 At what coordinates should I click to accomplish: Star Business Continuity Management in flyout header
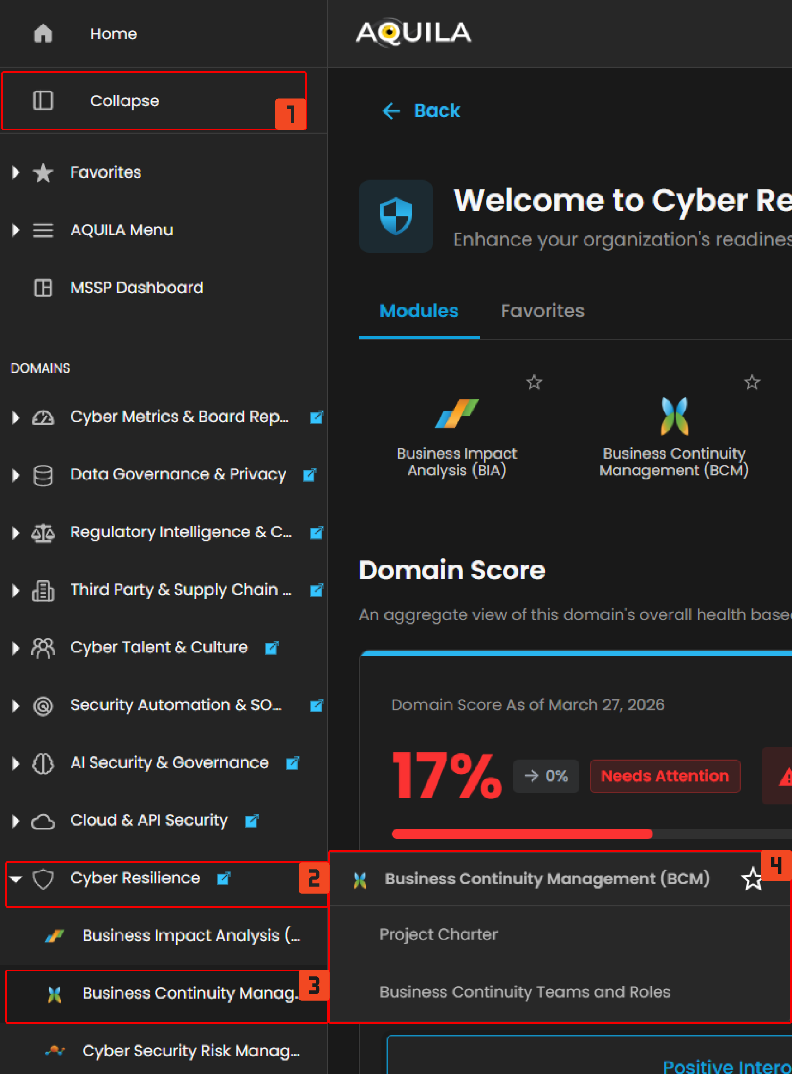(752, 879)
